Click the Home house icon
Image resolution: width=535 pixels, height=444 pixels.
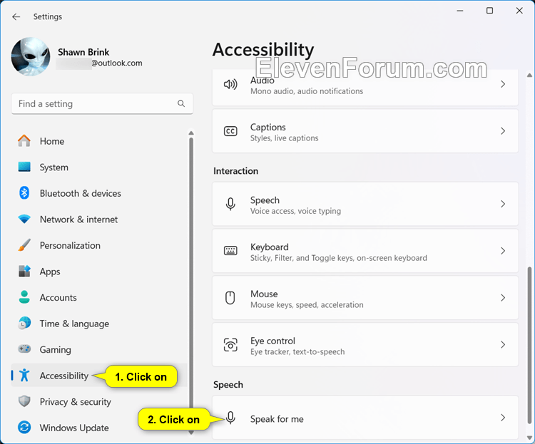coord(24,141)
